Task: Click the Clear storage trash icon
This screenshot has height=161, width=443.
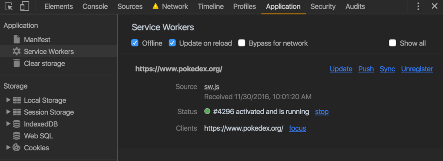Action: [17, 63]
